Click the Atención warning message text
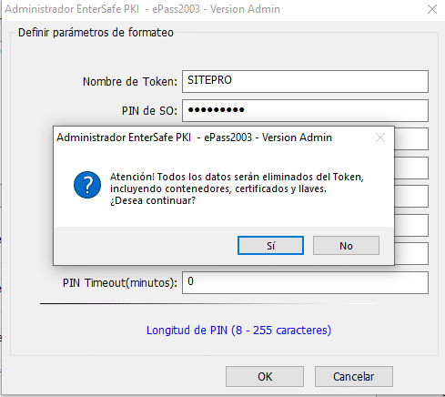 coord(237,188)
